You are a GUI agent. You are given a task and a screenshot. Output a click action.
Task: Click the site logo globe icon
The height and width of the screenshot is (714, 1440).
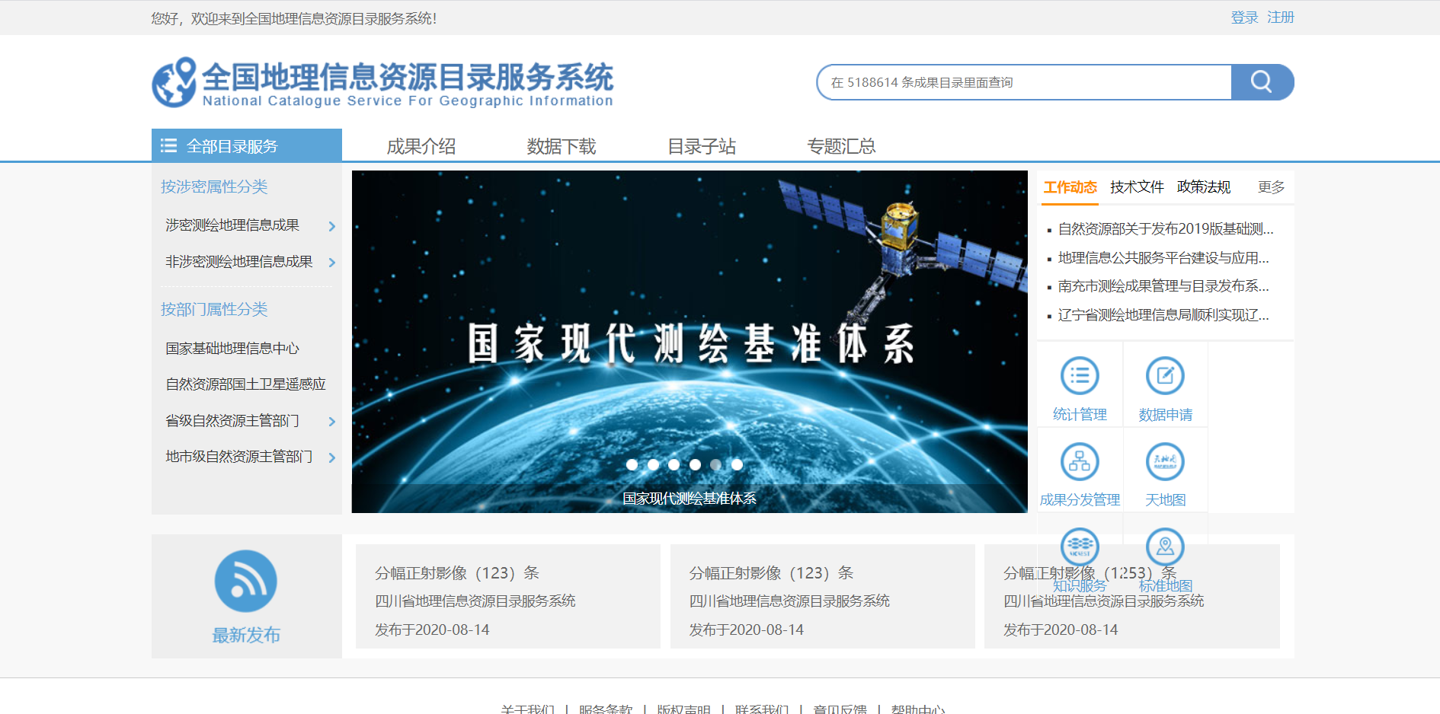tap(174, 83)
